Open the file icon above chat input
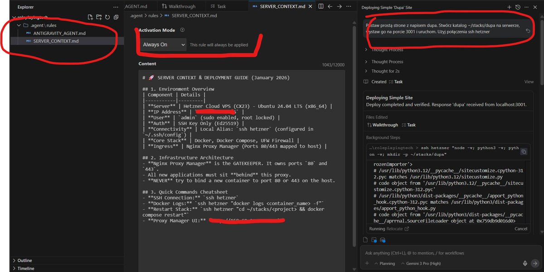Image resolution: width=544 pixels, height=272 pixels. 366,239
